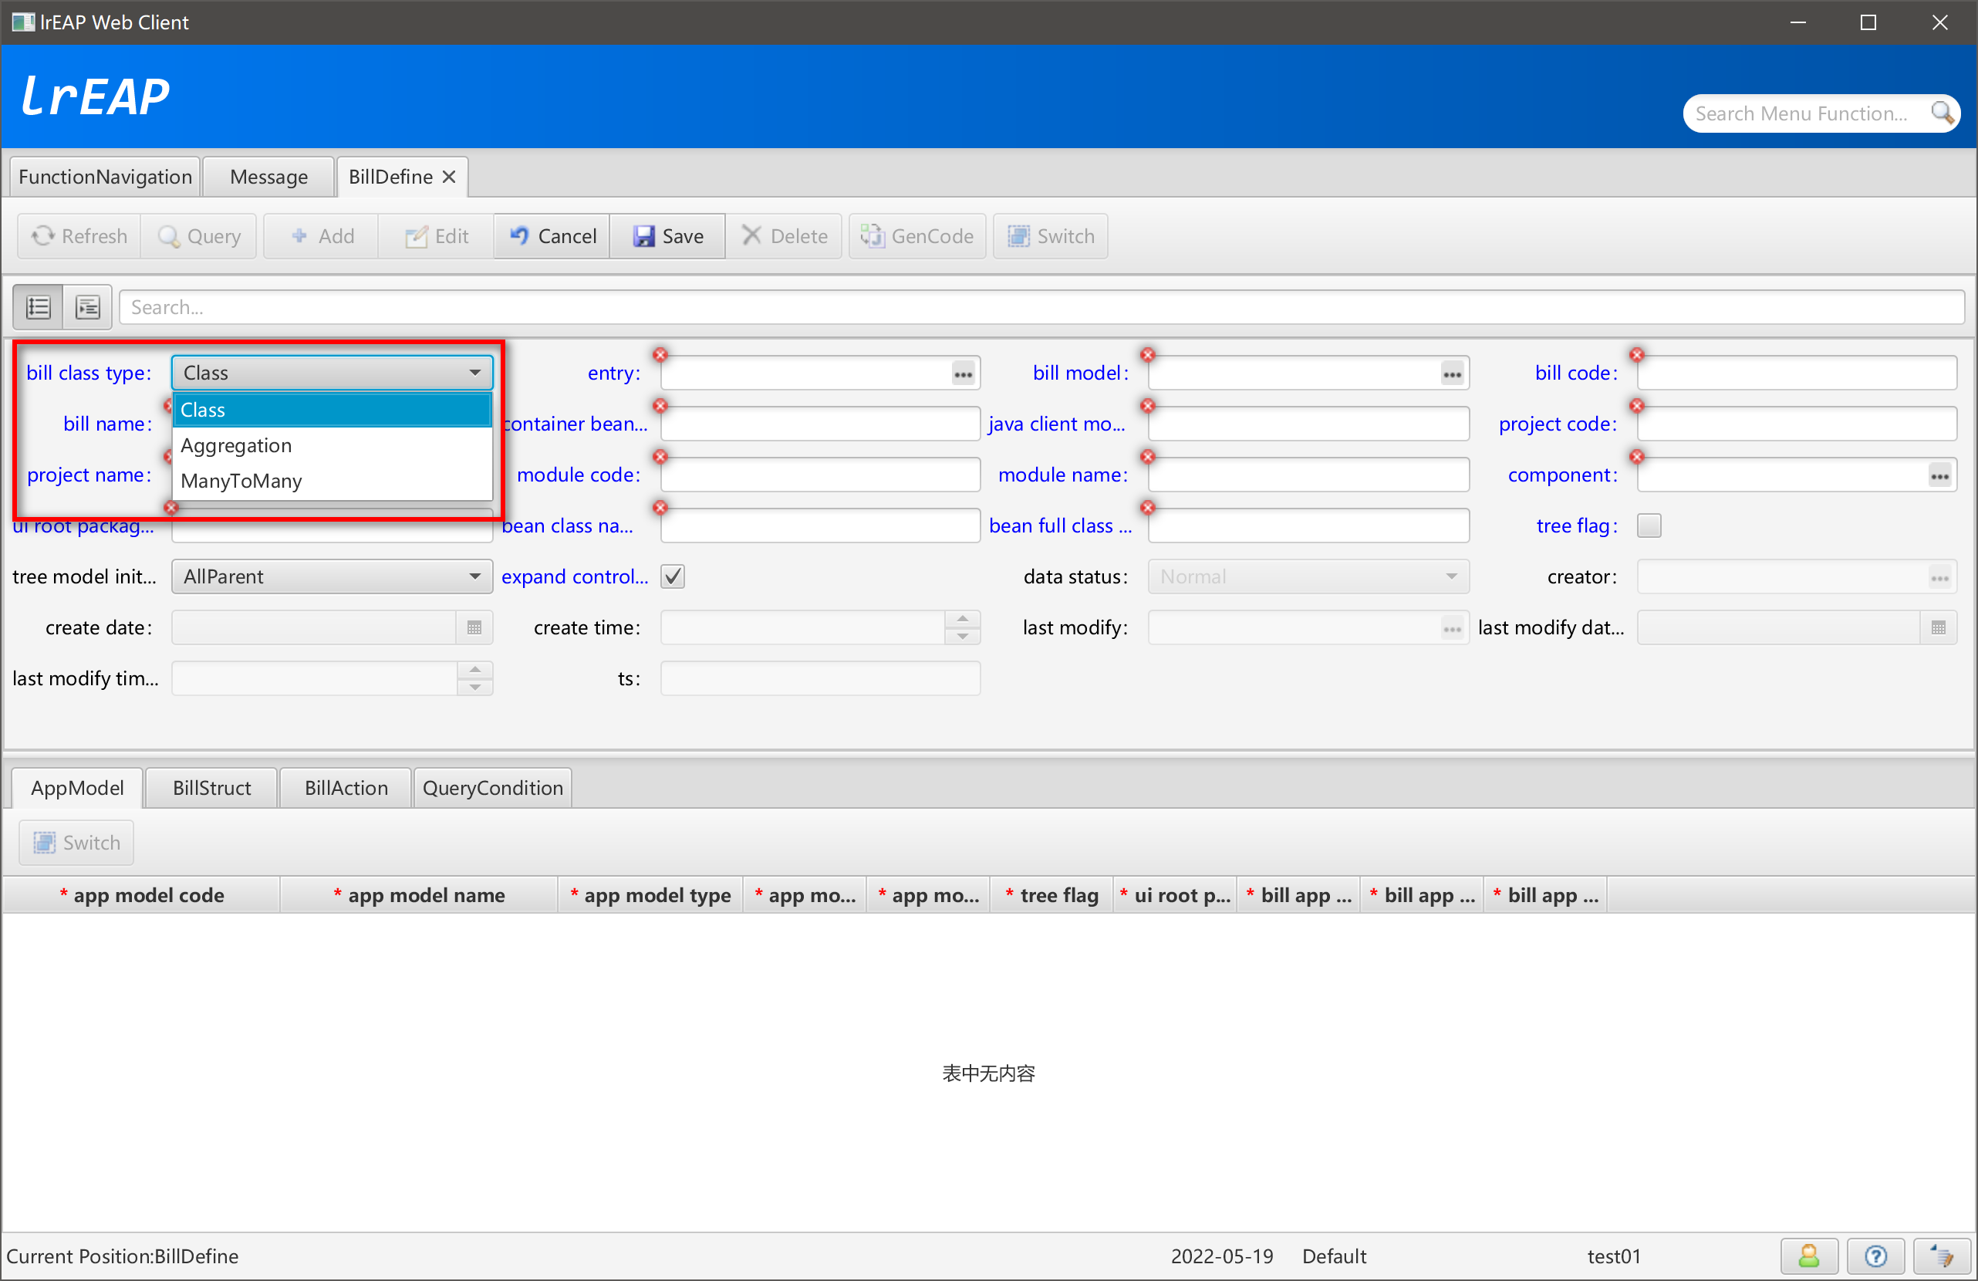Sort by app model type column header

click(x=651, y=895)
